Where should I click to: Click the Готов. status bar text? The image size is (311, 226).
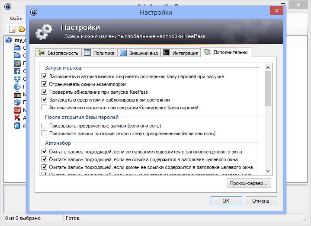tap(73, 218)
